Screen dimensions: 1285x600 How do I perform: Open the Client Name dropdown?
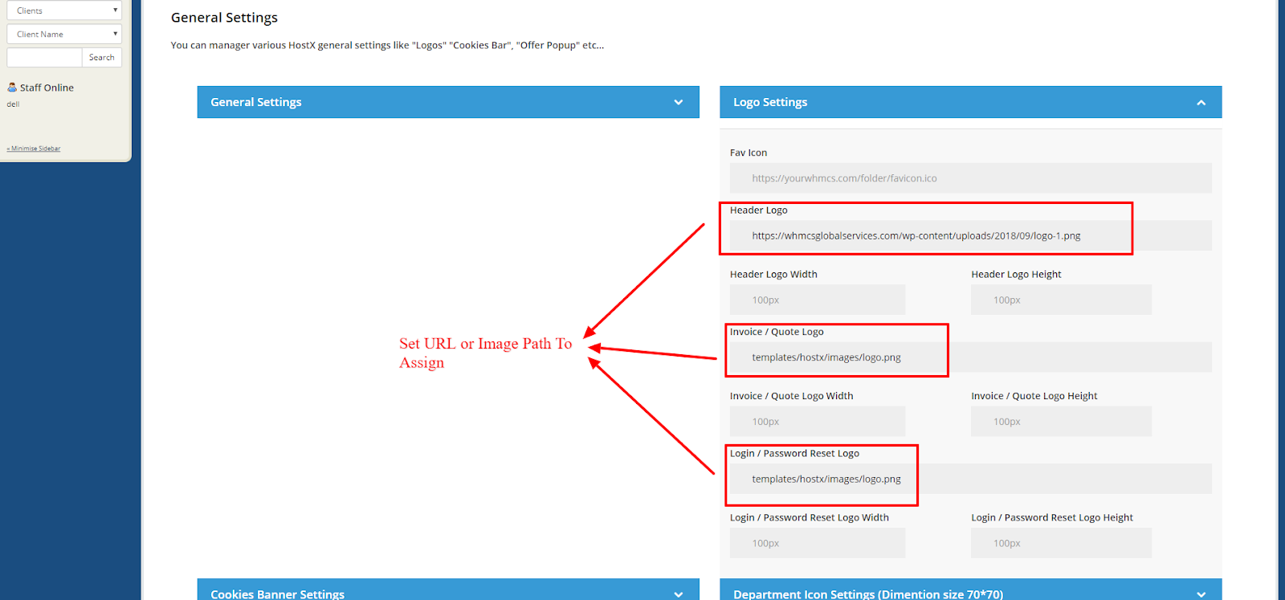pyautogui.click(x=64, y=34)
